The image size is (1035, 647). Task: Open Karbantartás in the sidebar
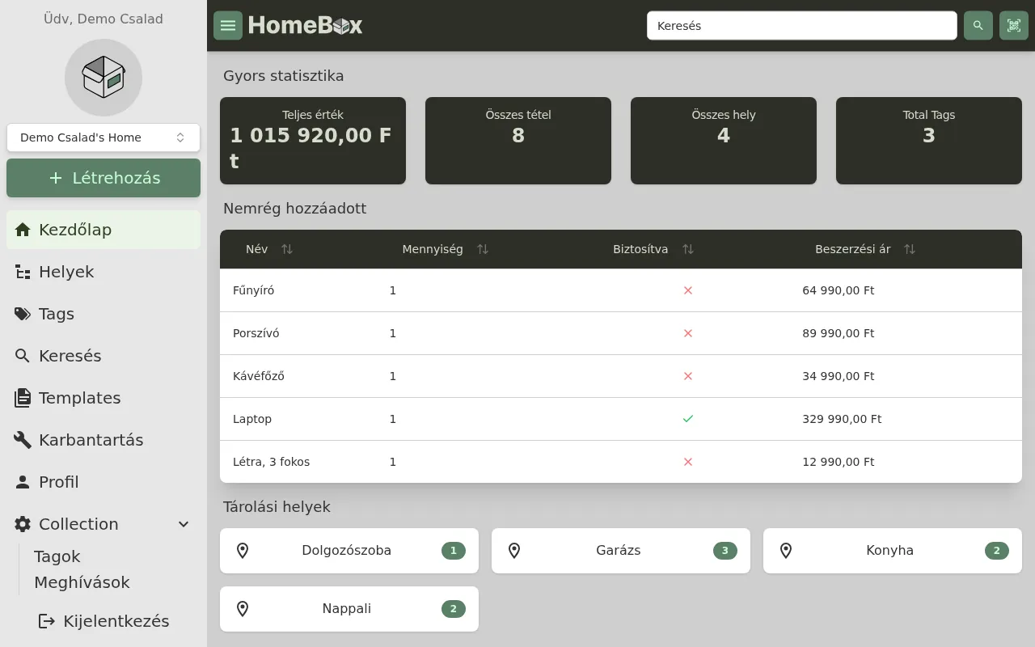tap(103, 440)
